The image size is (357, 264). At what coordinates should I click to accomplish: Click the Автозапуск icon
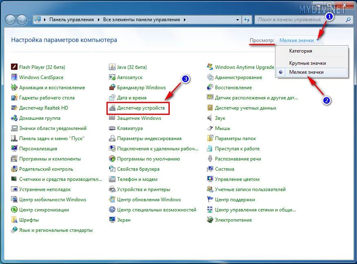112,77
